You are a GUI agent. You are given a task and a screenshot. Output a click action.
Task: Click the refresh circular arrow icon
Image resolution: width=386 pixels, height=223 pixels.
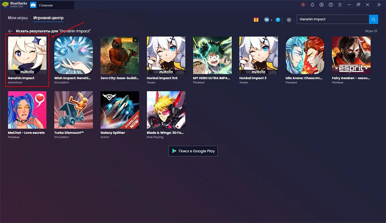pyautogui.click(x=289, y=20)
